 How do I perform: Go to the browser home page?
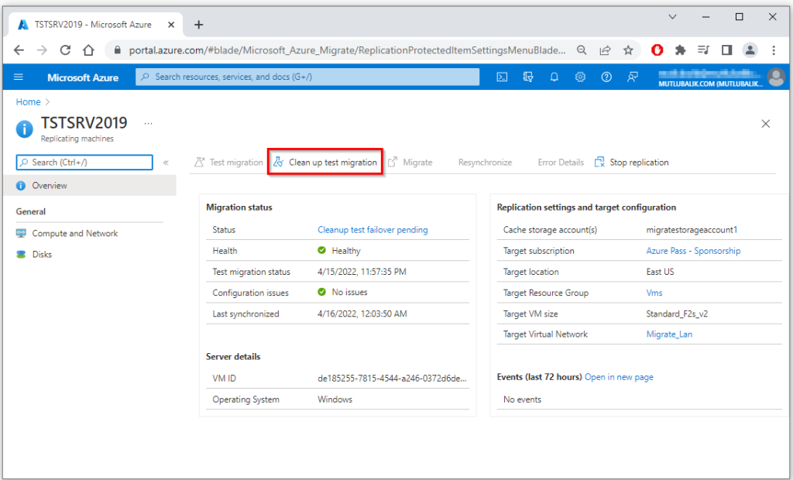88,50
